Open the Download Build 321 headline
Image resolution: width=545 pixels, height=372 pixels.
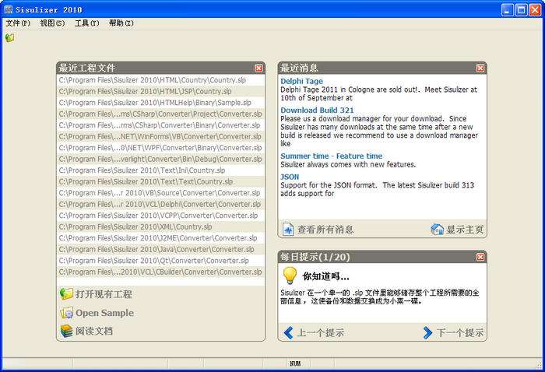pos(317,110)
